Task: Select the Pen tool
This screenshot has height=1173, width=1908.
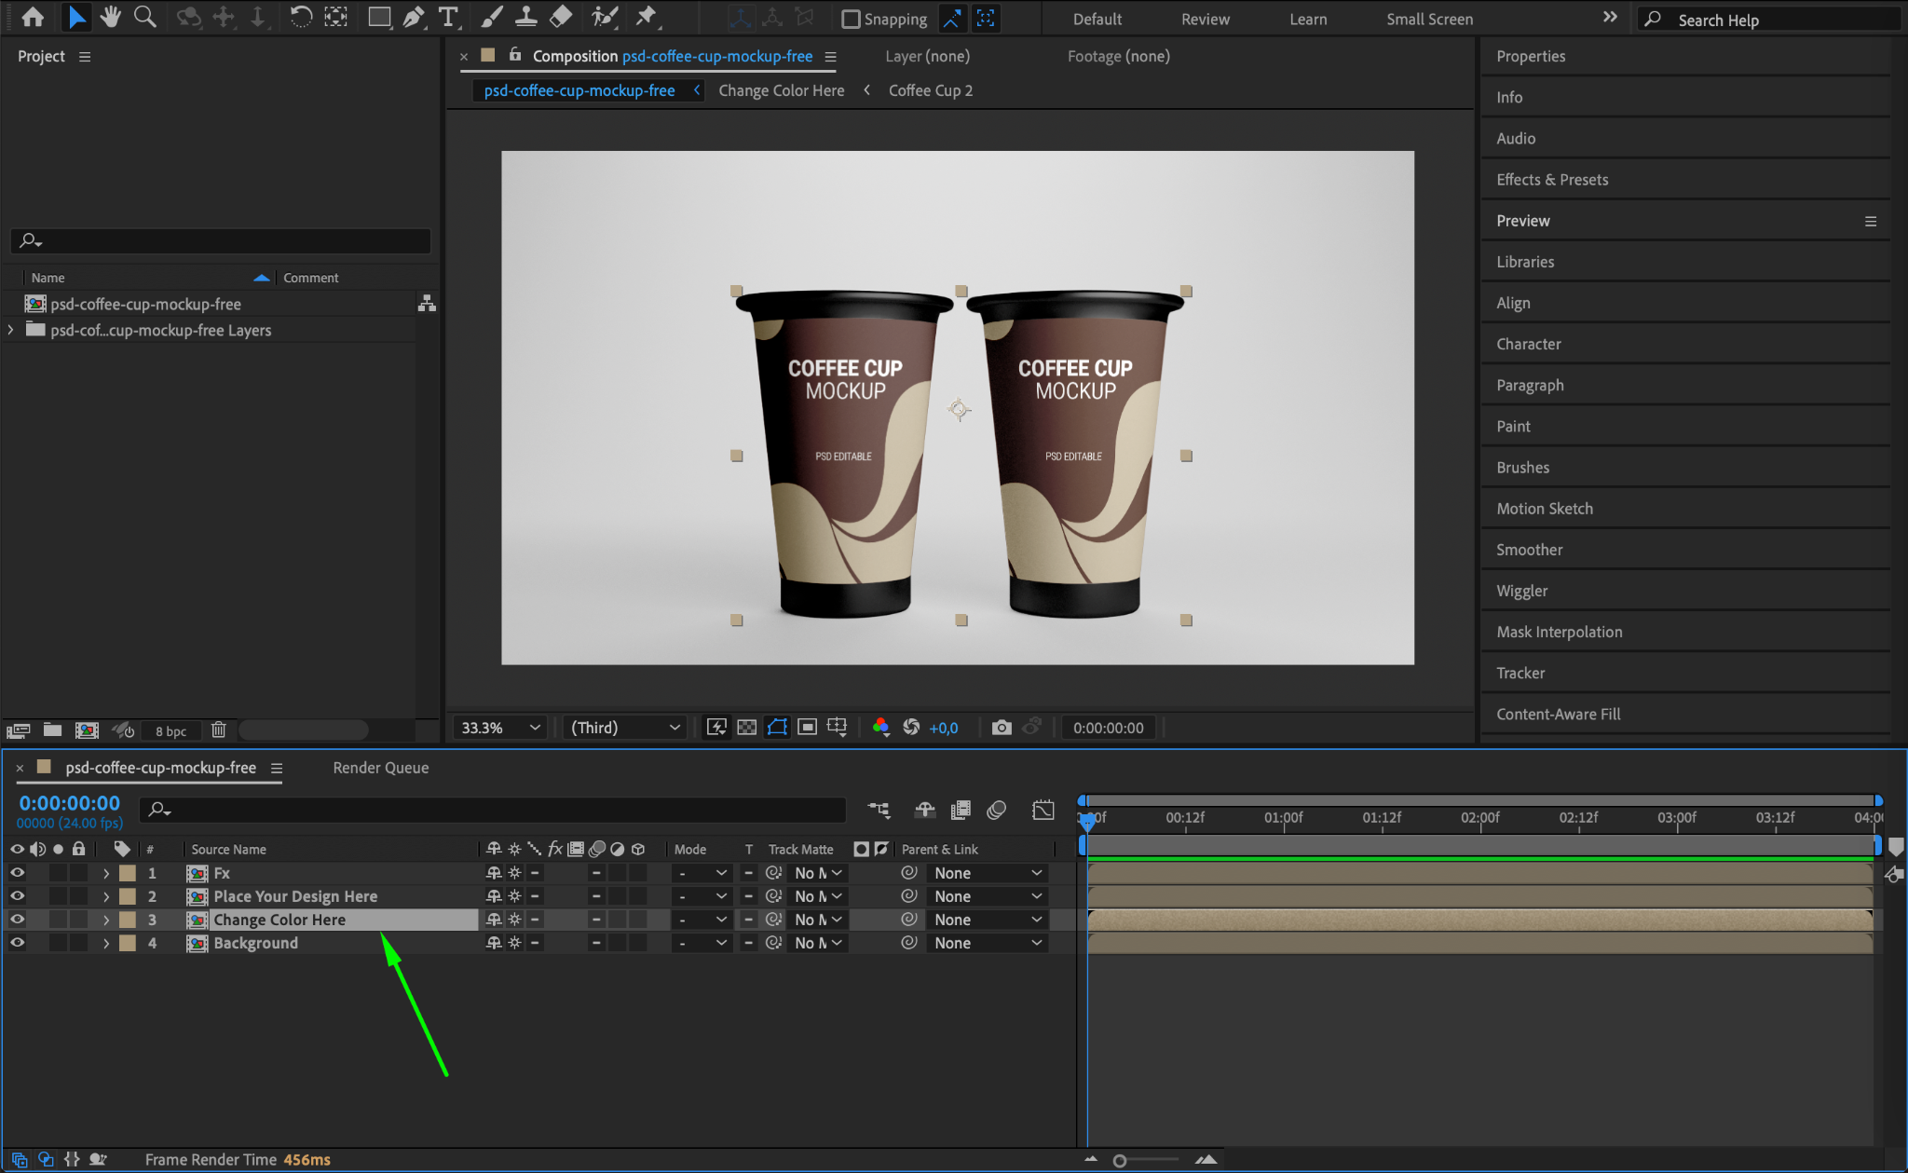Action: click(x=414, y=17)
